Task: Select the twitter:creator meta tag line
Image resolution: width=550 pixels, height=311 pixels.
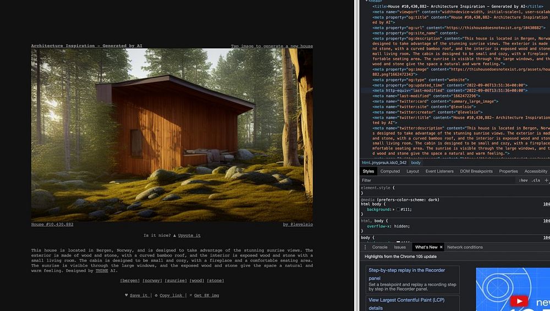Action: (427, 112)
